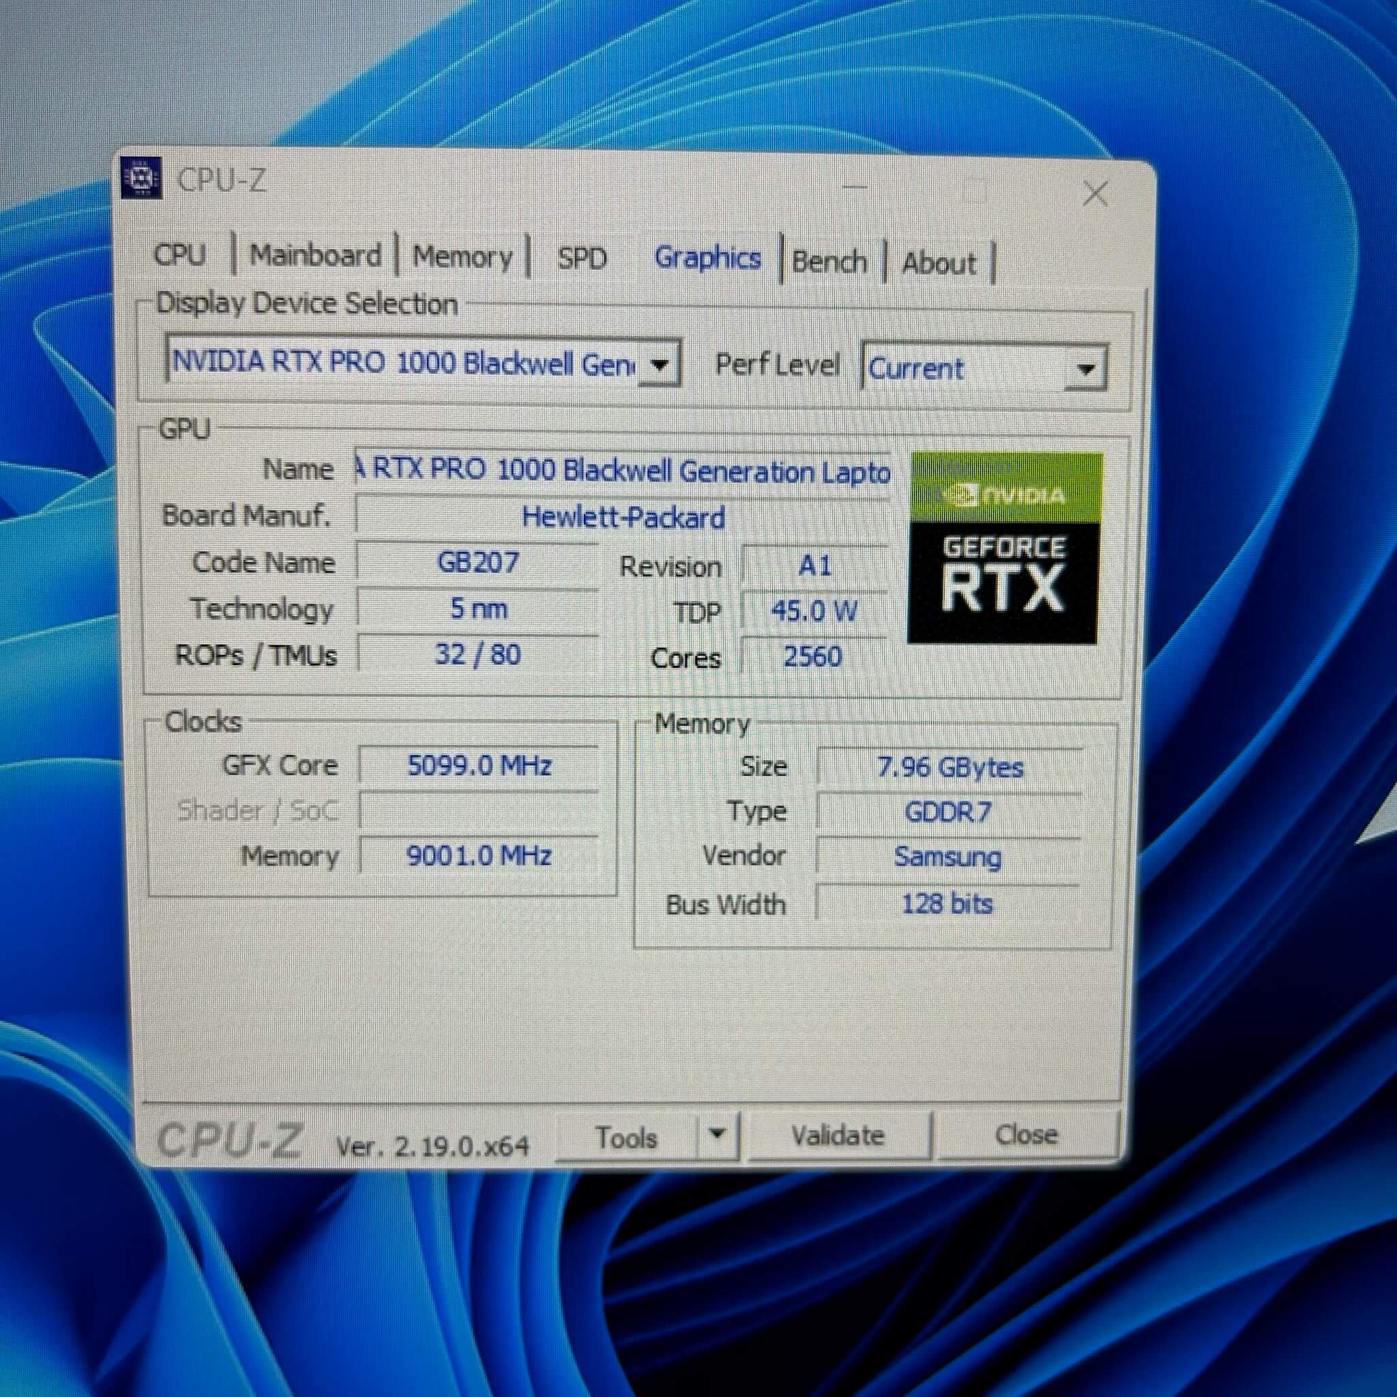Image resolution: width=1397 pixels, height=1397 pixels.
Task: Click the 5099.0 MHz GFX Core value
Action: [480, 766]
